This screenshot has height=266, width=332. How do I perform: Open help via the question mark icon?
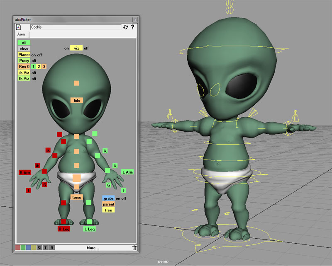132,27
